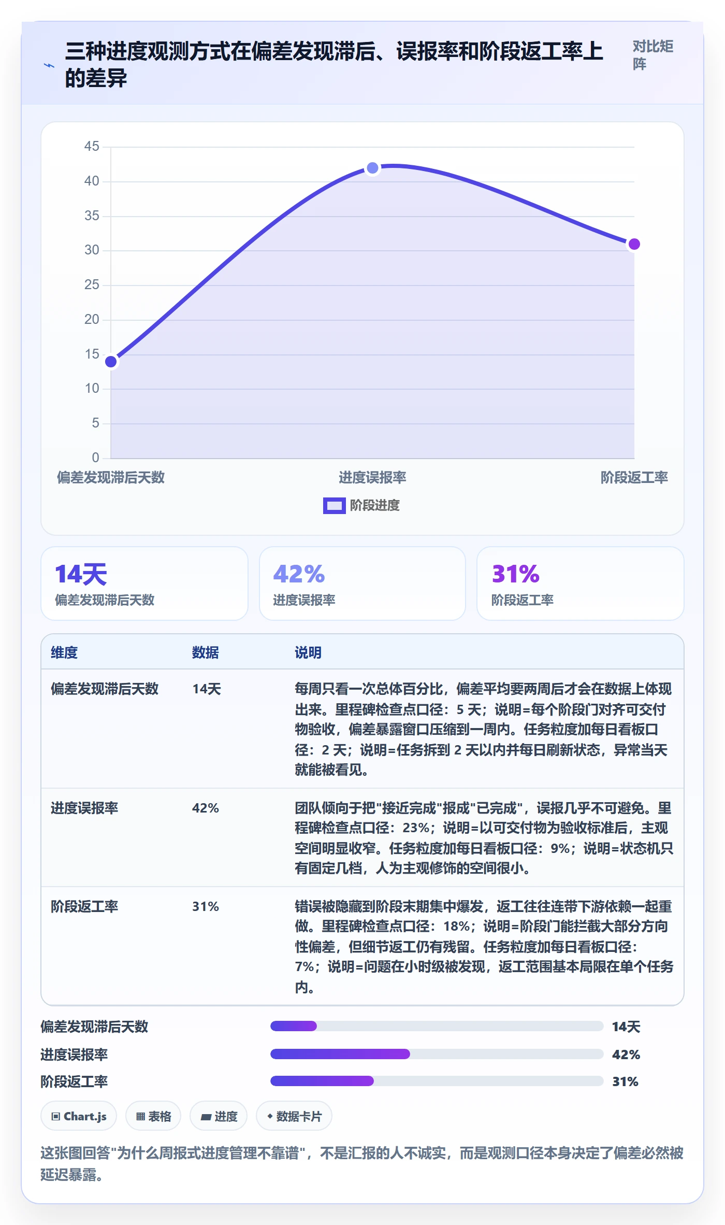
Task: Click the 阶段返工率 x-axis label
Action: [x=634, y=477]
